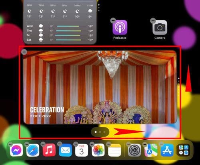
Task: Tap the CELEBRATION title on the memory
Action: [47, 110]
